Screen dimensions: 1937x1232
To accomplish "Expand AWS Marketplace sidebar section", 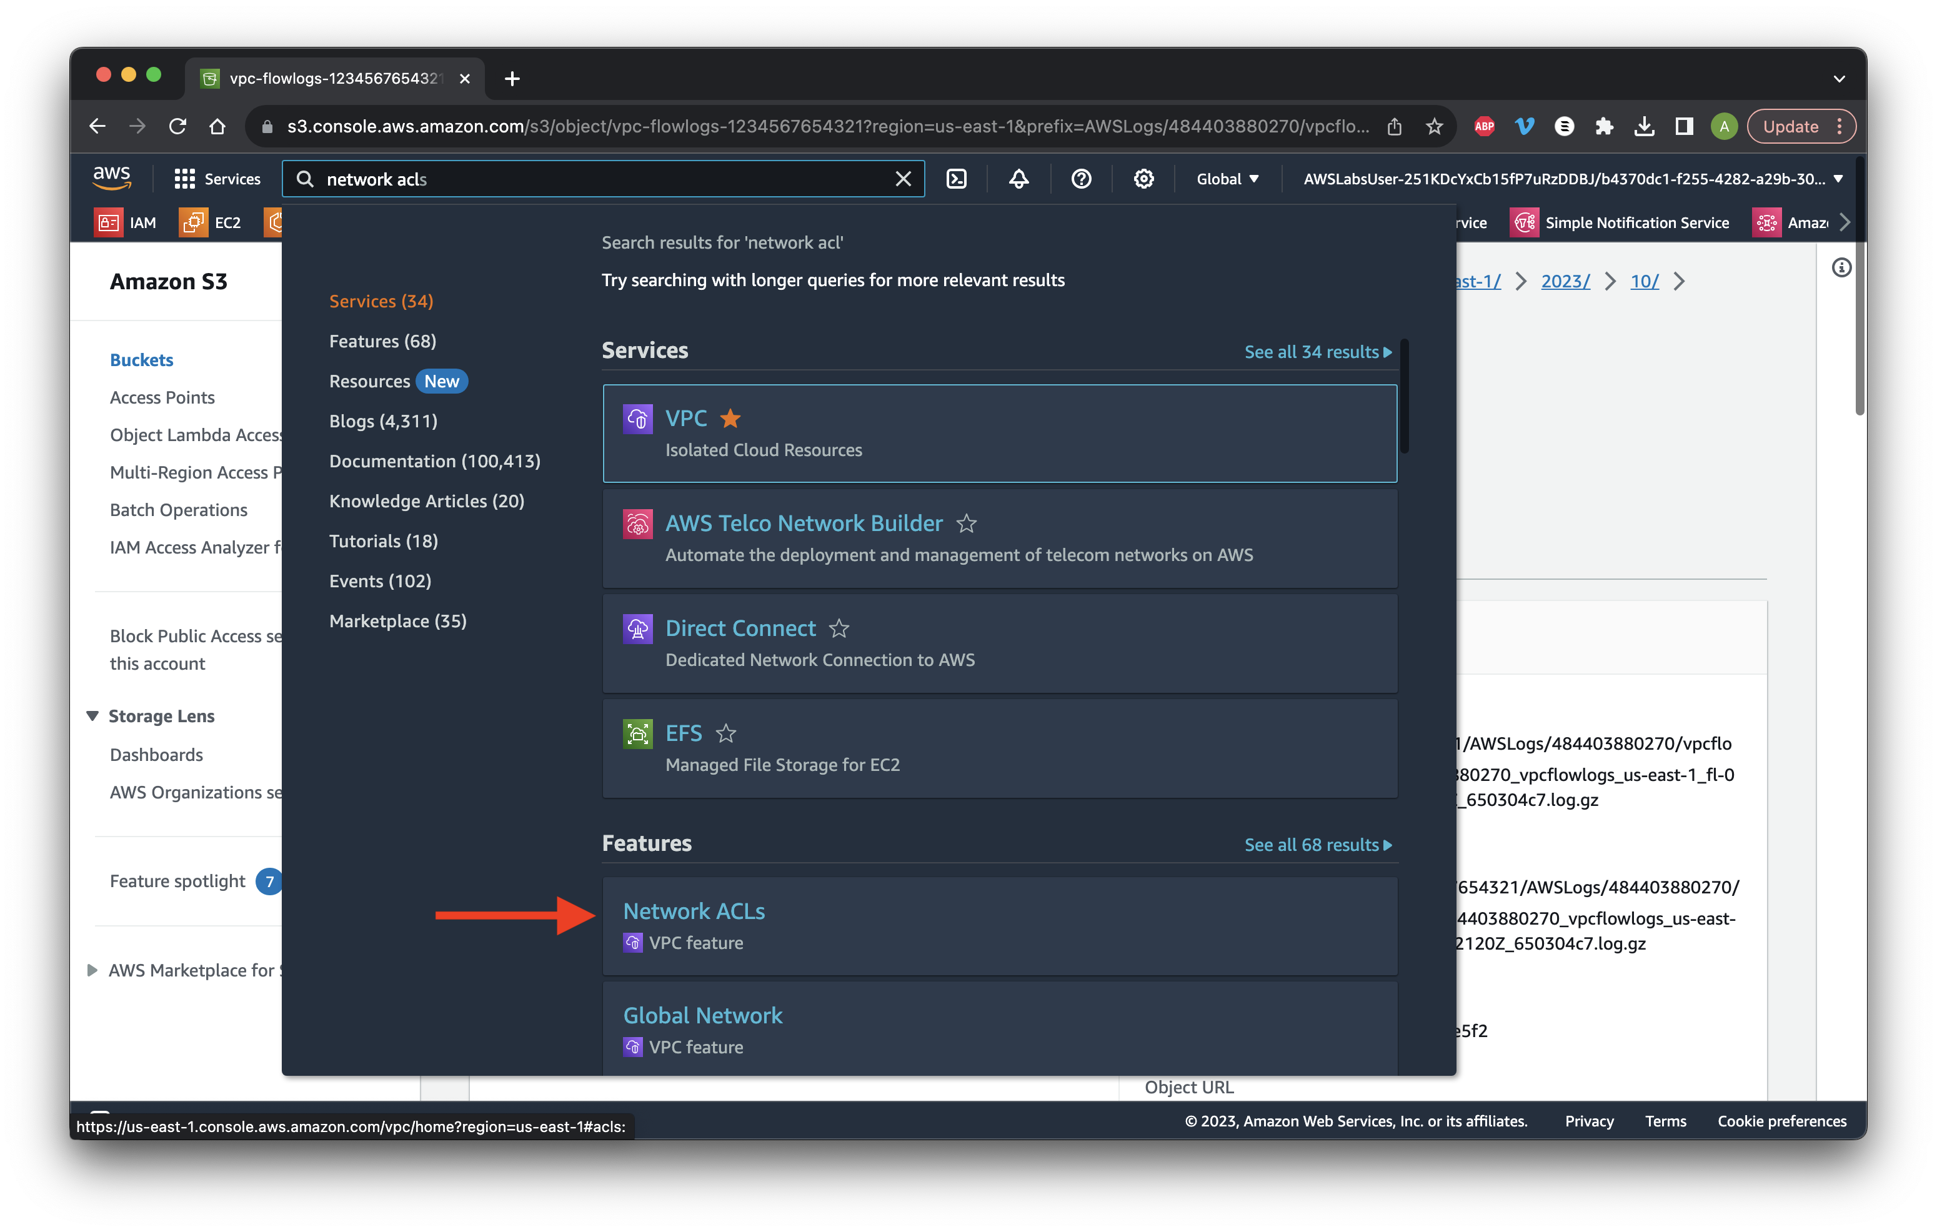I will tap(92, 970).
